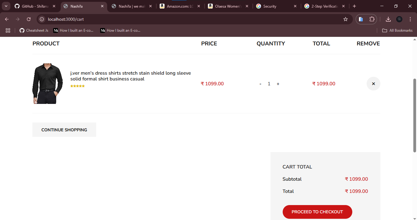Click Proceed to Checkout button
The image size is (417, 220).
[317, 212]
